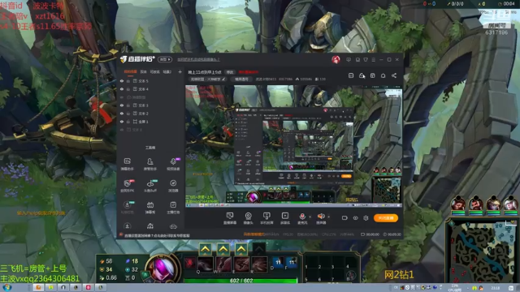Click the 602 / 602 green health bar
This screenshot has height=292, width=520.
[241, 281]
